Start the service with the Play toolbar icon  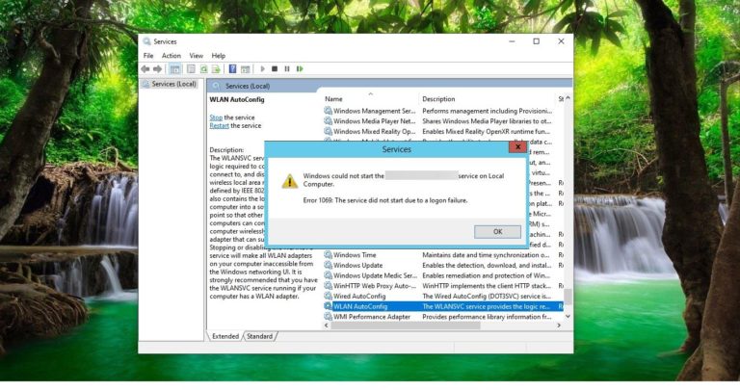(262, 68)
